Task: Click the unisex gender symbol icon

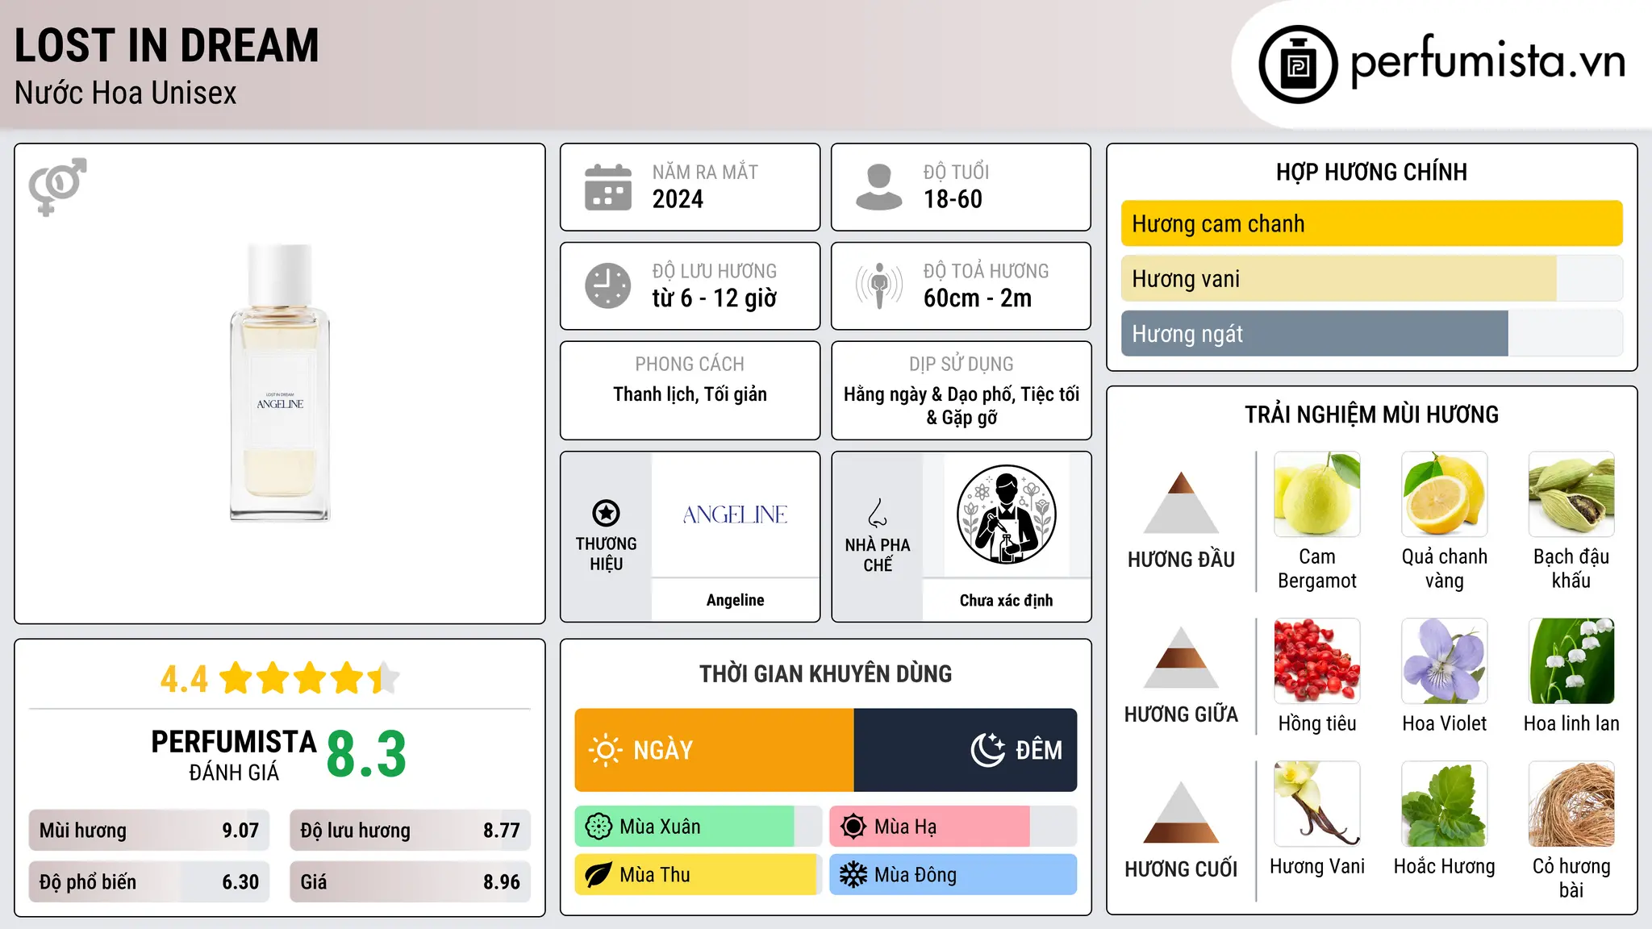Action: click(x=57, y=186)
